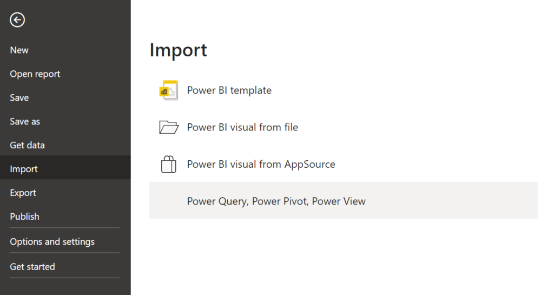Open the Get started item
This screenshot has width=554, height=295.
pyautogui.click(x=32, y=267)
